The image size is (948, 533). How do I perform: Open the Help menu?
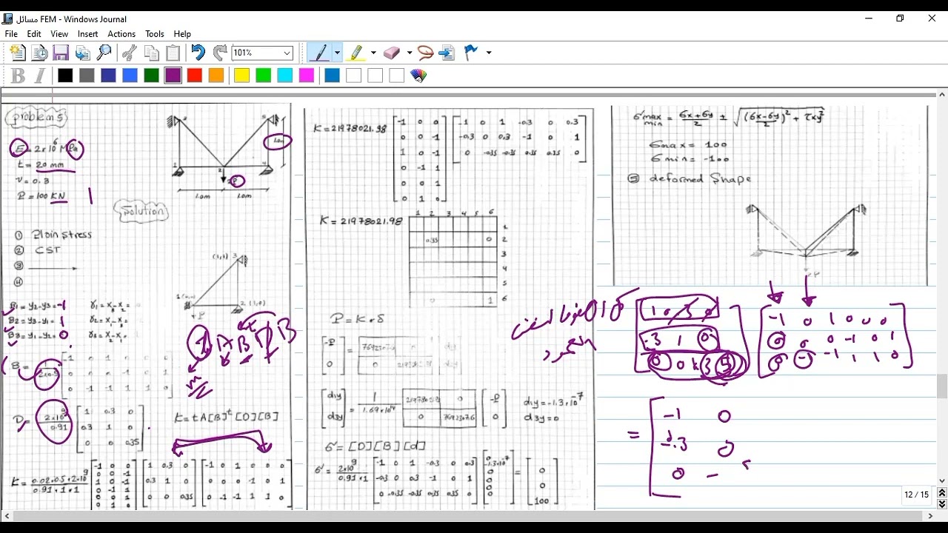coord(182,34)
